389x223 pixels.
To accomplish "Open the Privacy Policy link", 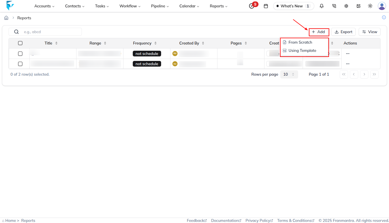I will 259,220.
